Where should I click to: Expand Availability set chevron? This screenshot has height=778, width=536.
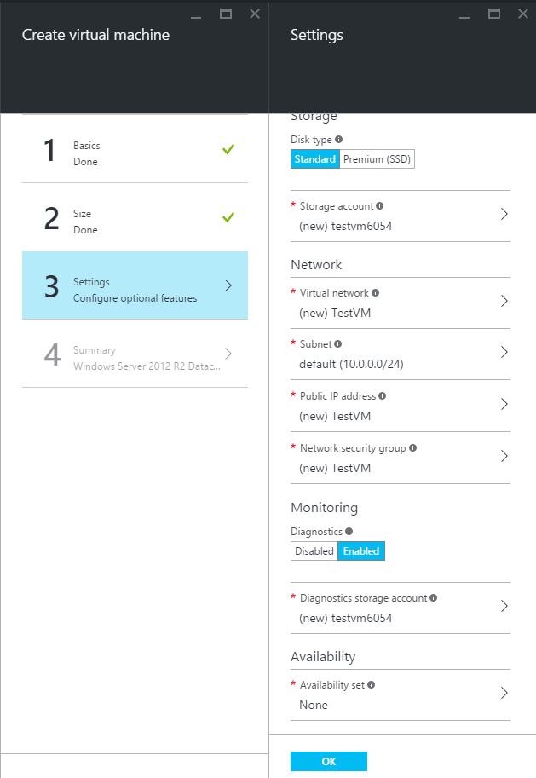504,693
